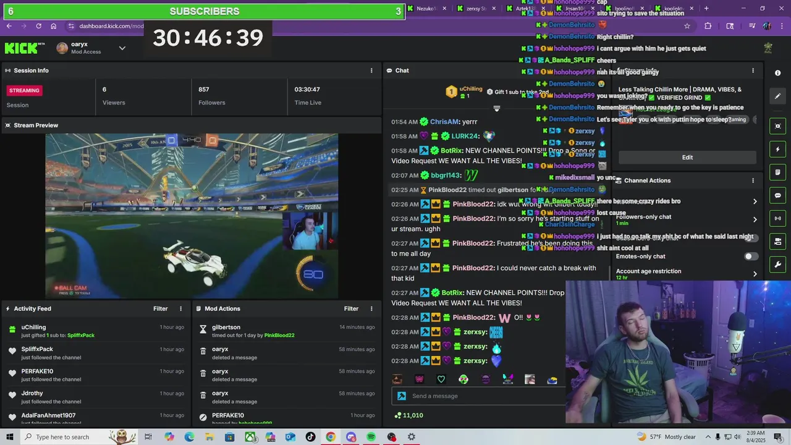Open a new browser tab

(706, 9)
